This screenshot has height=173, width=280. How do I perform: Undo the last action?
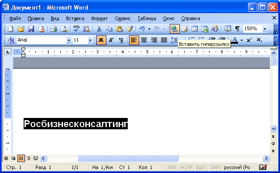click(x=142, y=29)
